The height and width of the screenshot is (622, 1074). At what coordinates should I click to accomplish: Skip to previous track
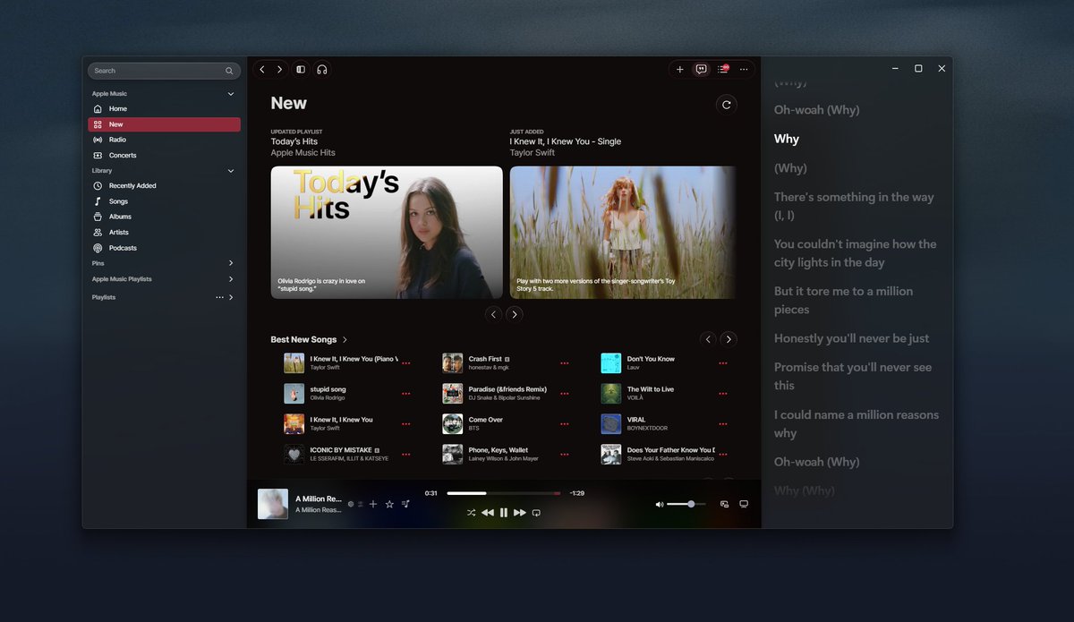[488, 513]
